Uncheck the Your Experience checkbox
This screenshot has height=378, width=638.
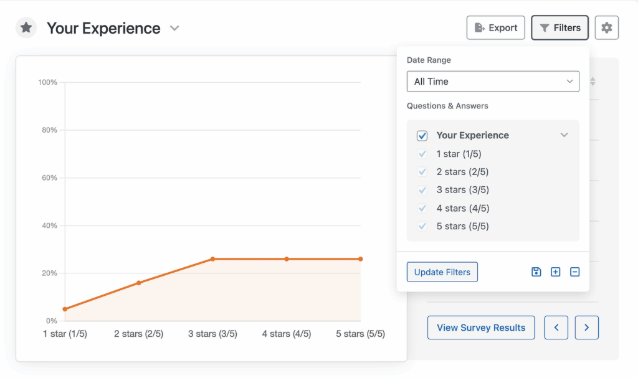[x=422, y=136]
